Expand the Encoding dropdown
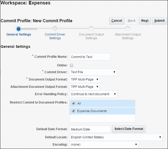This screenshot has height=149, width=168. tap(104, 145)
